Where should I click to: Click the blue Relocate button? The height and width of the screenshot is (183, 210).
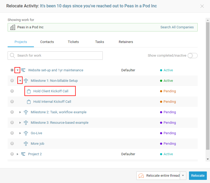click(x=198, y=176)
